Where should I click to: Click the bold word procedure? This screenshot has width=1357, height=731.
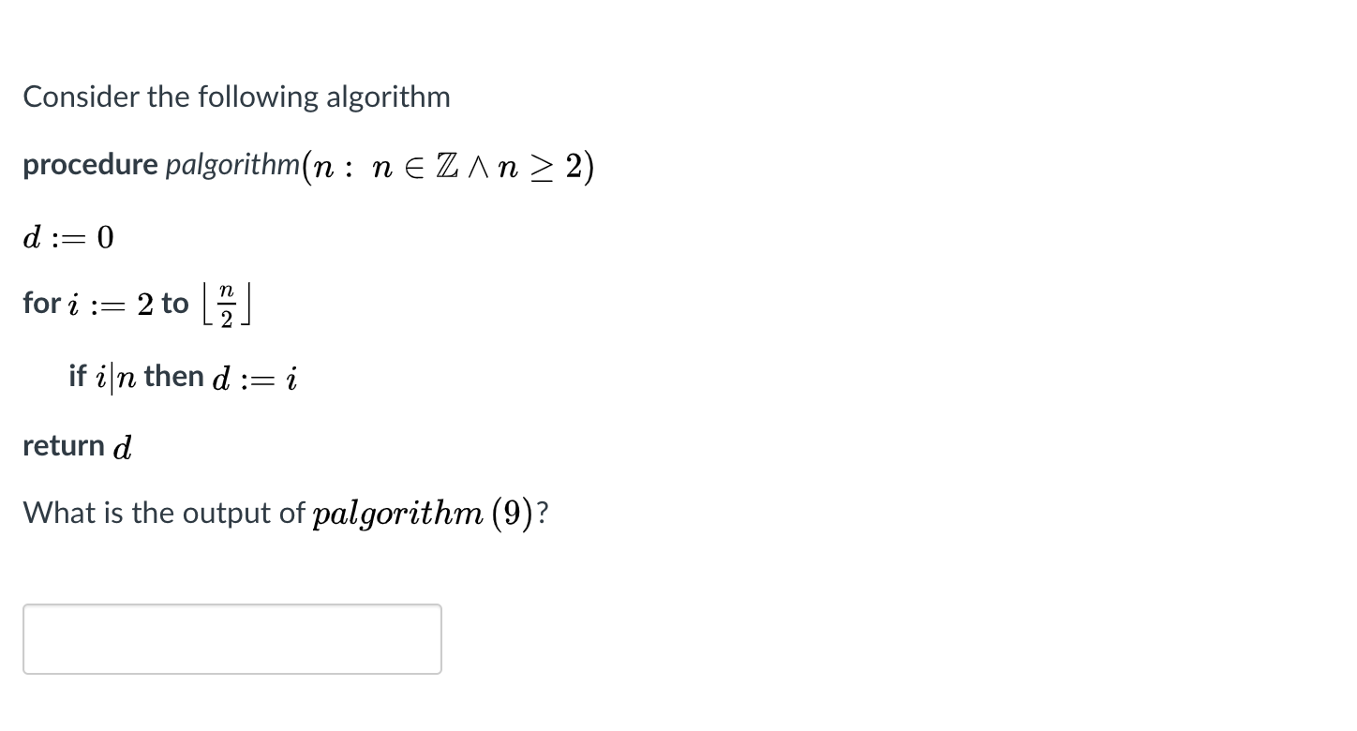click(x=90, y=164)
